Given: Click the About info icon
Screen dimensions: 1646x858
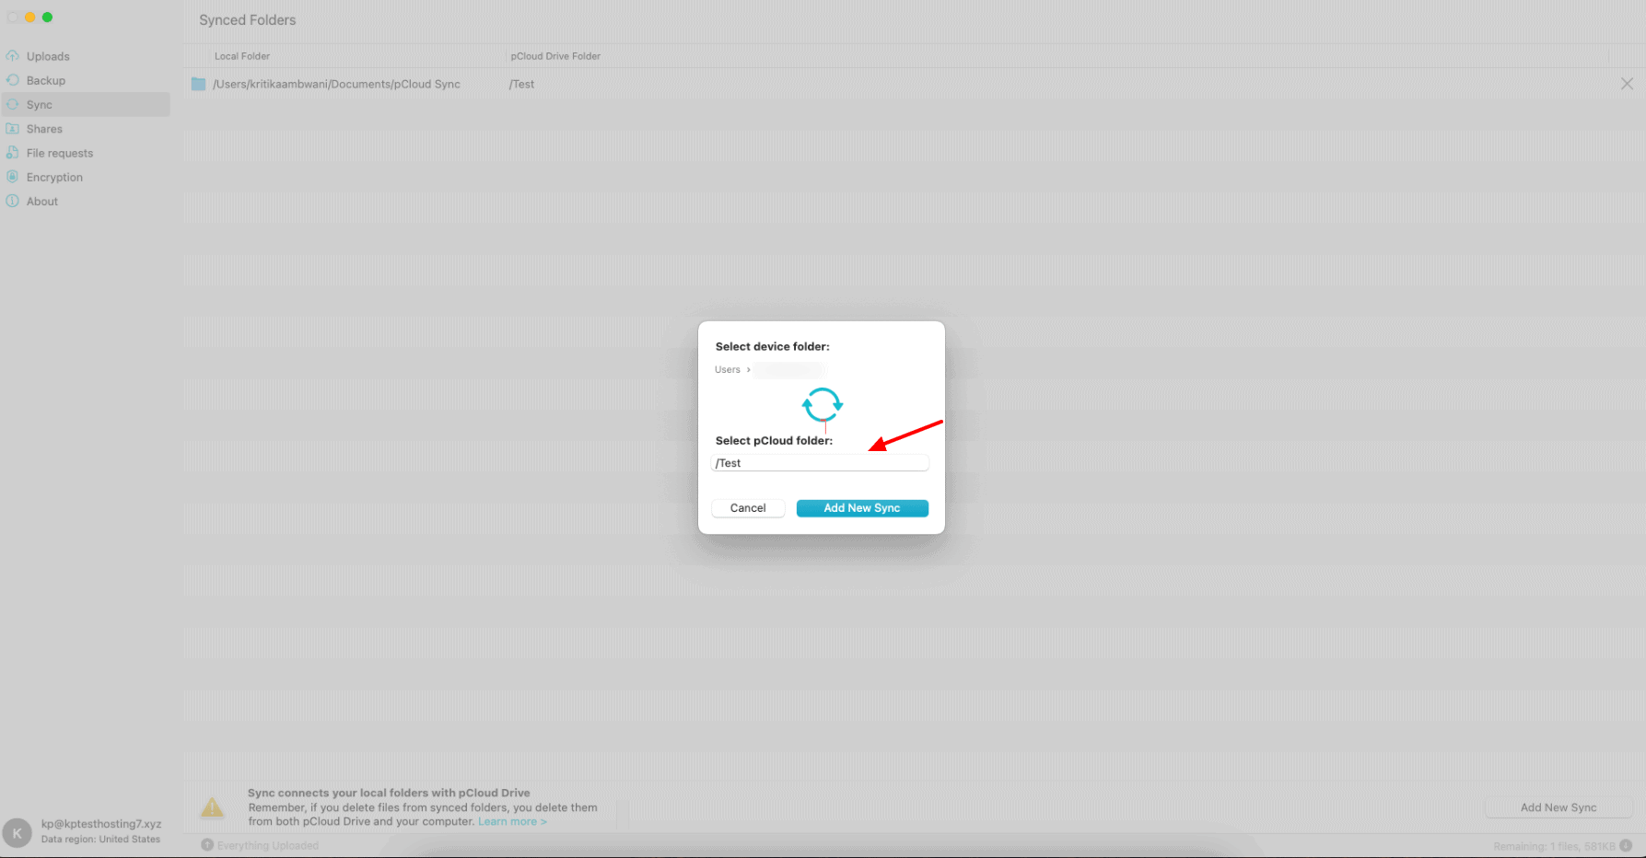Looking at the screenshot, I should (x=13, y=201).
